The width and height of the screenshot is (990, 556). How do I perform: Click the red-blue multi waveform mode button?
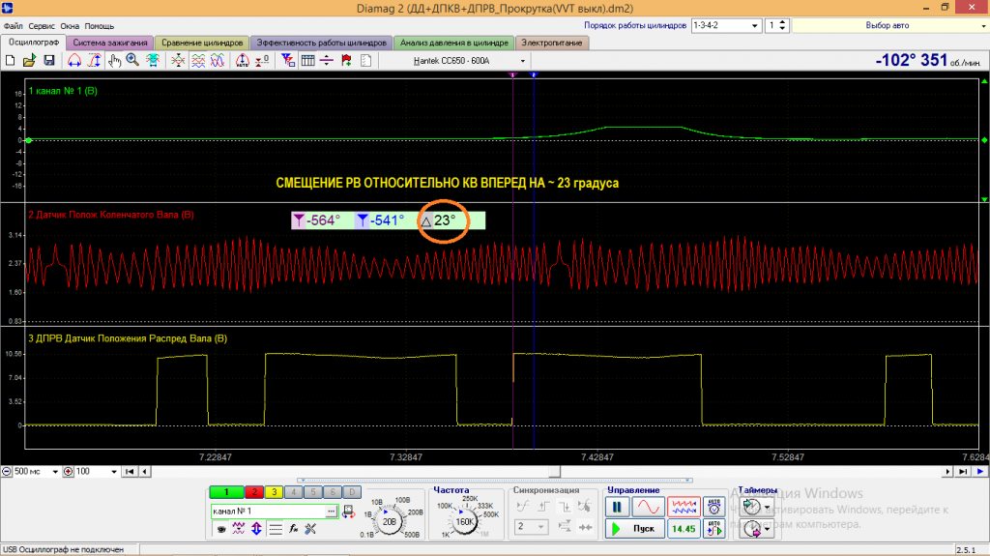click(684, 507)
